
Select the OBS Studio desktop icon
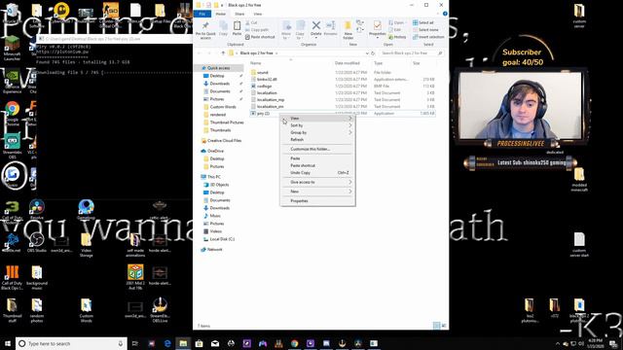coord(37,242)
